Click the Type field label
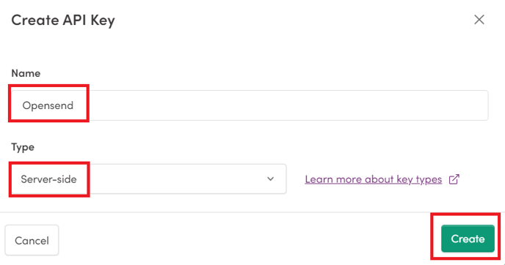 pyautogui.click(x=23, y=147)
